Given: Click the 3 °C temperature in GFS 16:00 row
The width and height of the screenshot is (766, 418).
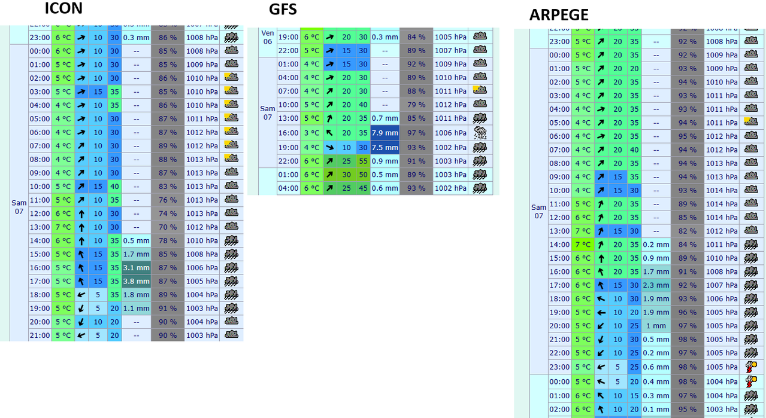Looking at the screenshot, I should coord(311,133).
